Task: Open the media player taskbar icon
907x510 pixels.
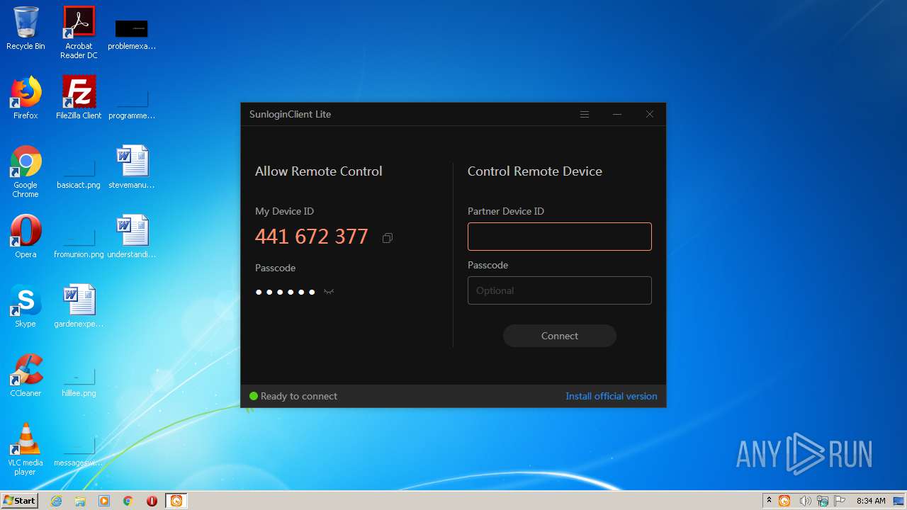Action: point(104,501)
